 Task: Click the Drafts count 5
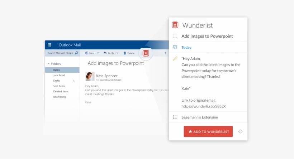point(74,81)
